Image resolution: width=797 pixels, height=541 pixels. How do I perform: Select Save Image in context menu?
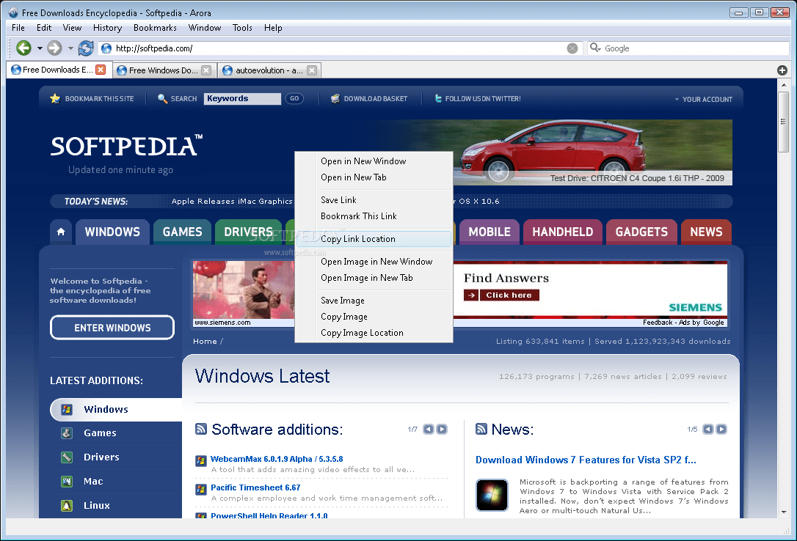point(374,301)
